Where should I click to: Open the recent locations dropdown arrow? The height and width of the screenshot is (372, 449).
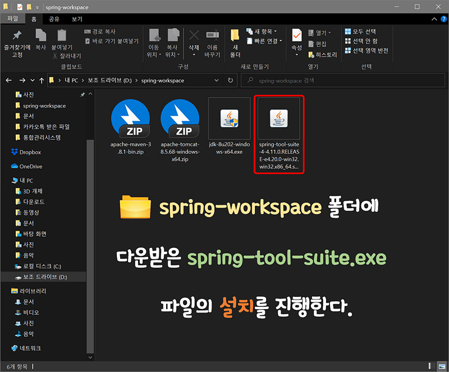[x=33, y=80]
